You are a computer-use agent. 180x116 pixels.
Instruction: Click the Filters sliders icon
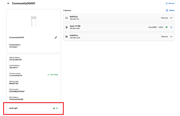tap(167, 10)
